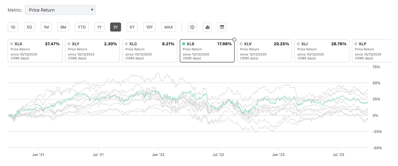The image size is (398, 166).
Task: Select the active 3Y time range
Action: pyautogui.click(x=115, y=27)
